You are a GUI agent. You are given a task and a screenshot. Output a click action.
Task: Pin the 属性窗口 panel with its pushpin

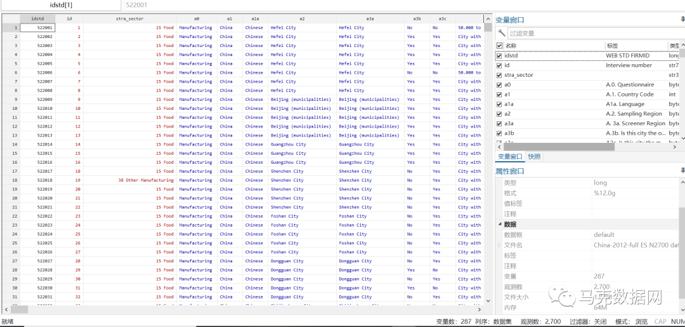[x=682, y=171]
